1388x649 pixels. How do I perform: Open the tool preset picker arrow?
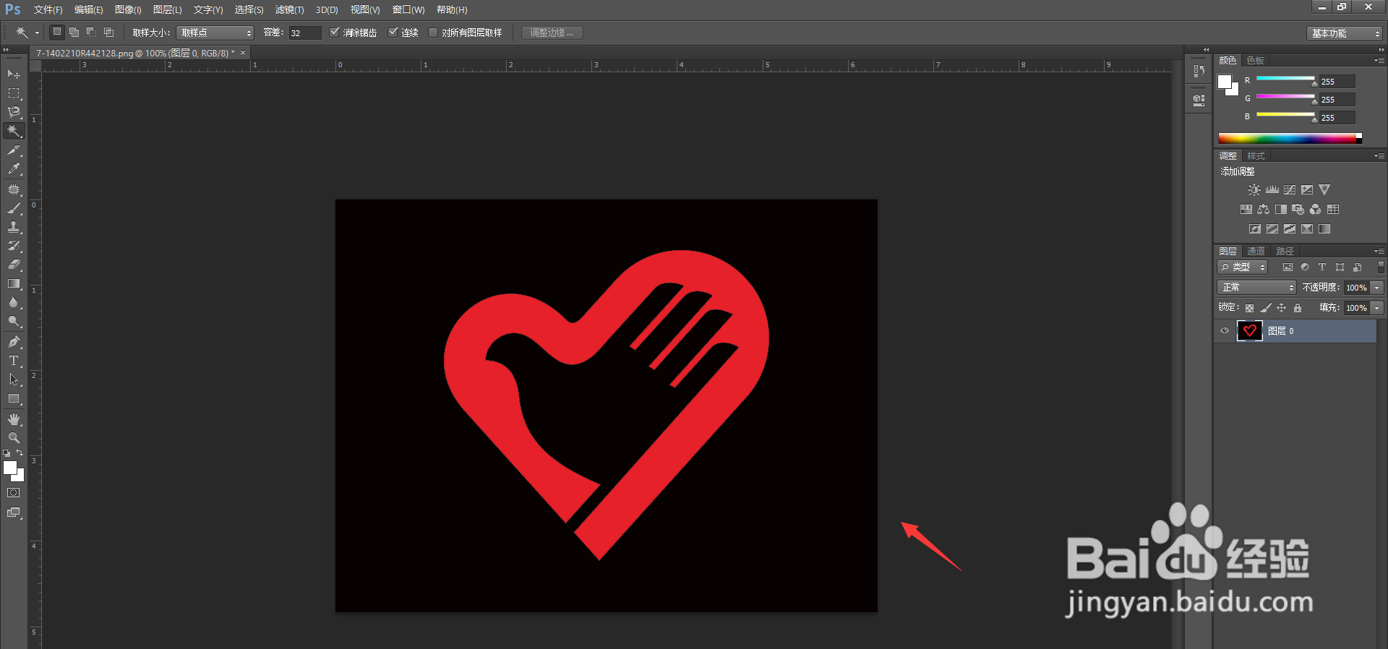coord(37,33)
